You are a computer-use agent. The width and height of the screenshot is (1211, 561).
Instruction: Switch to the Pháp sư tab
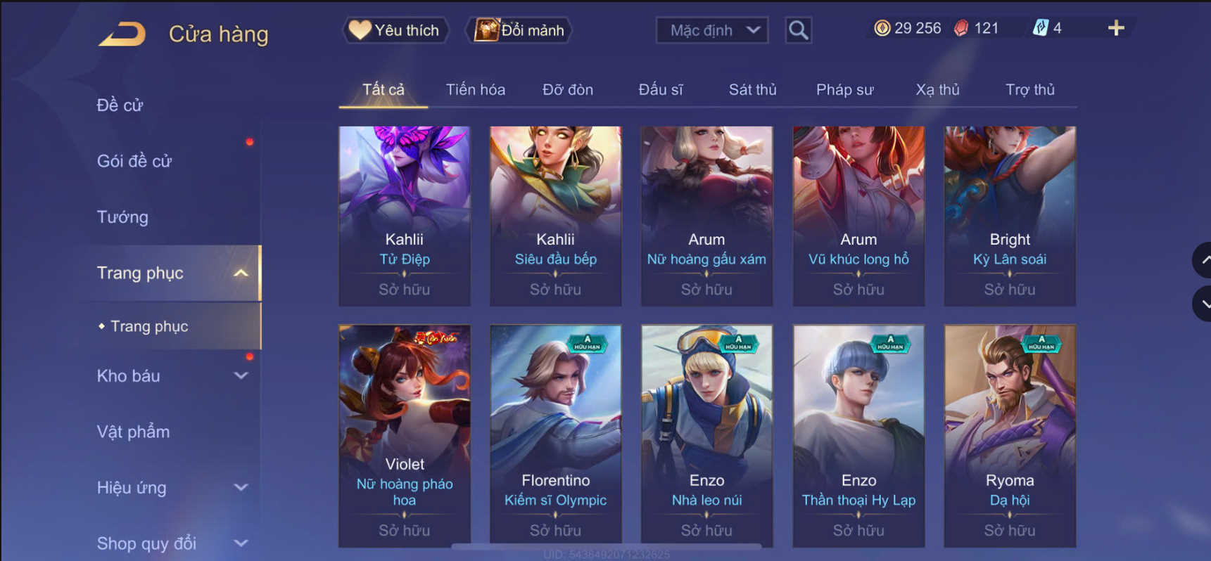pyautogui.click(x=844, y=90)
